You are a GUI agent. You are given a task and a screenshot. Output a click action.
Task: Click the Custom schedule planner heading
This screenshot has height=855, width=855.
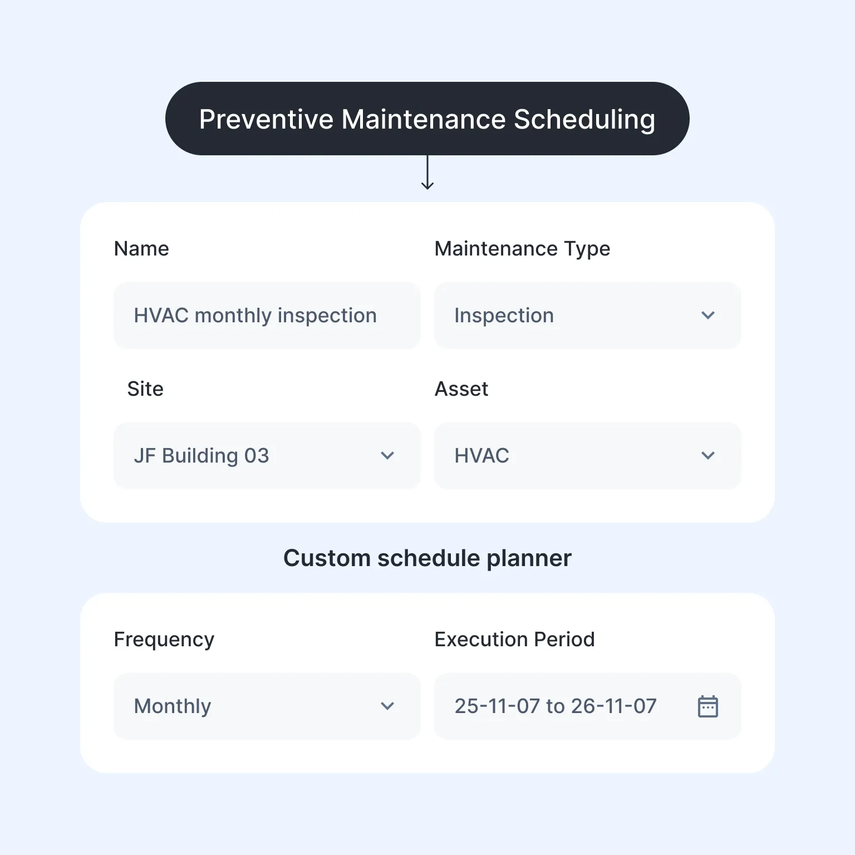[427, 557]
